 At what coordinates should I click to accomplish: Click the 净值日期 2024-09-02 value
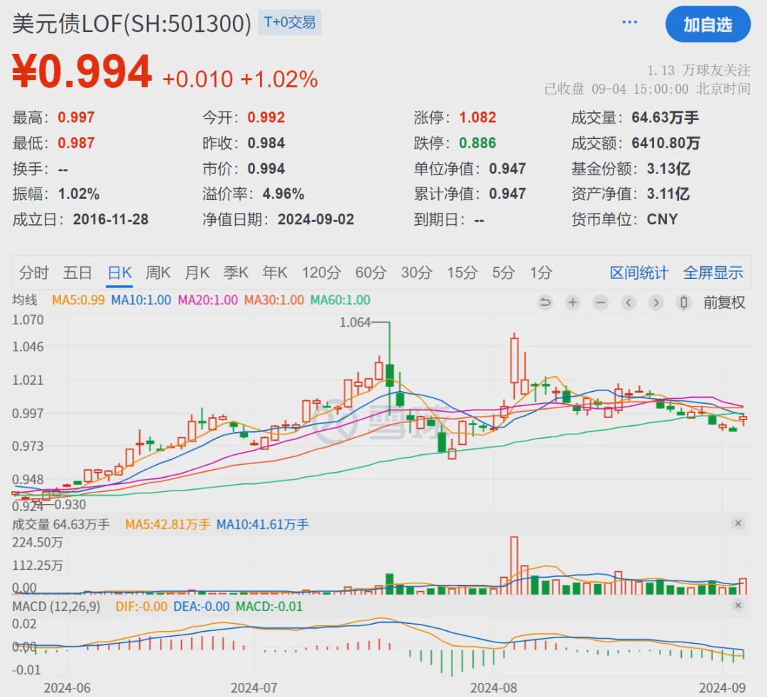click(x=316, y=219)
